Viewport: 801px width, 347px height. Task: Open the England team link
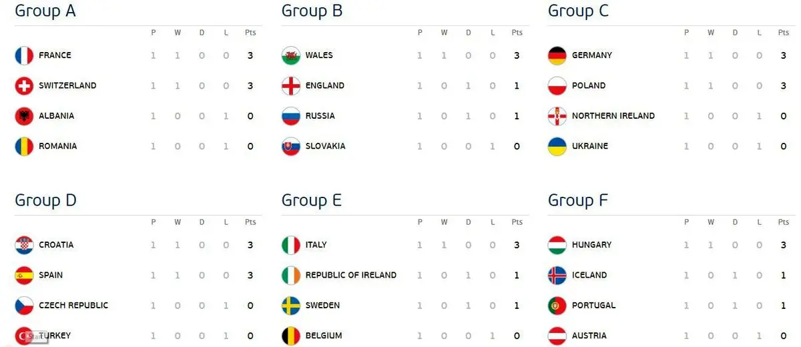click(x=324, y=85)
